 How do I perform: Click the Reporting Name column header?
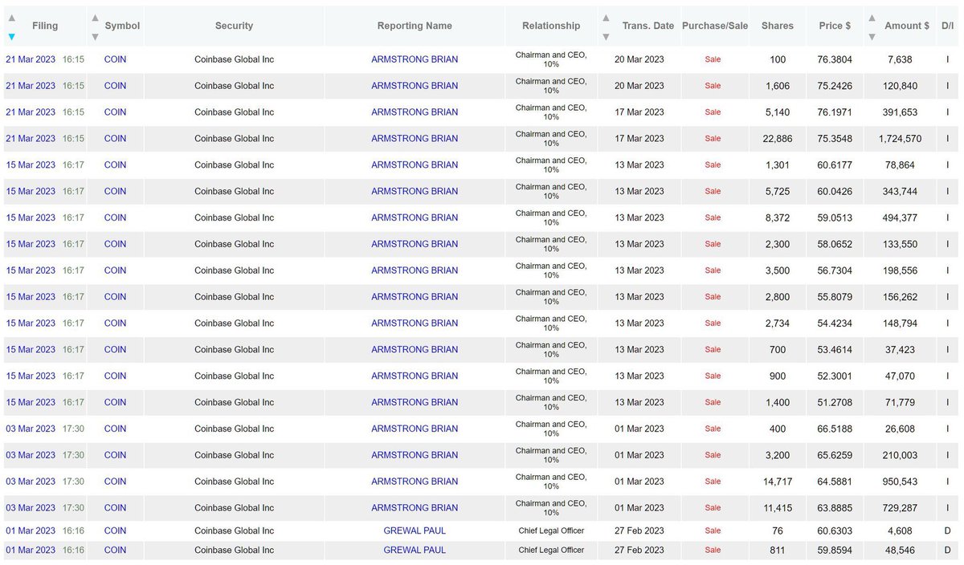(415, 26)
